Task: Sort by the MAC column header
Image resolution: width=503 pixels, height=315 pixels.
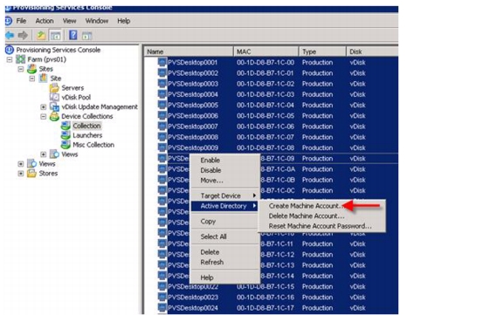Action: (266, 51)
